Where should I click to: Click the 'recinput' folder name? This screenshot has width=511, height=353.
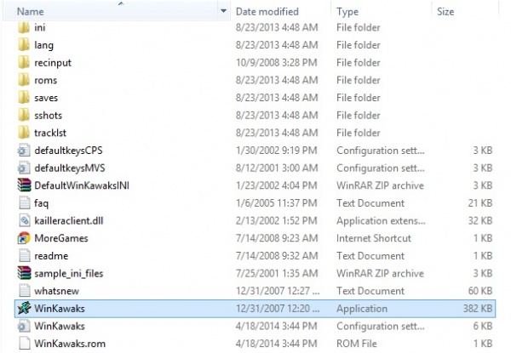[x=53, y=63]
